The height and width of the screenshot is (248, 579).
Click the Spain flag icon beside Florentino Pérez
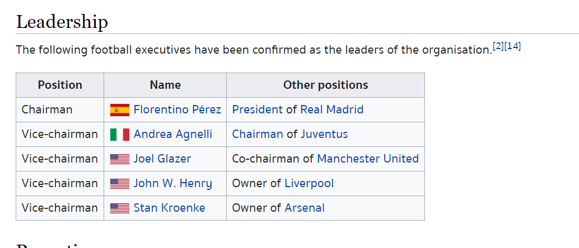pos(120,110)
